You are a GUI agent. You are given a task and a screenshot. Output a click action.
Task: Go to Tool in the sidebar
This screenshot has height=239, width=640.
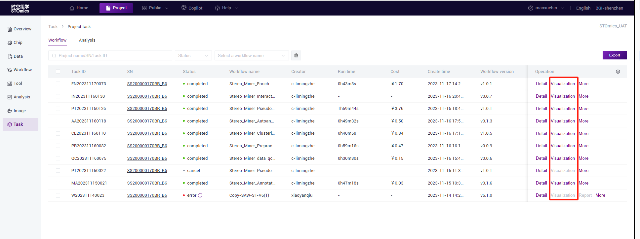(18, 84)
